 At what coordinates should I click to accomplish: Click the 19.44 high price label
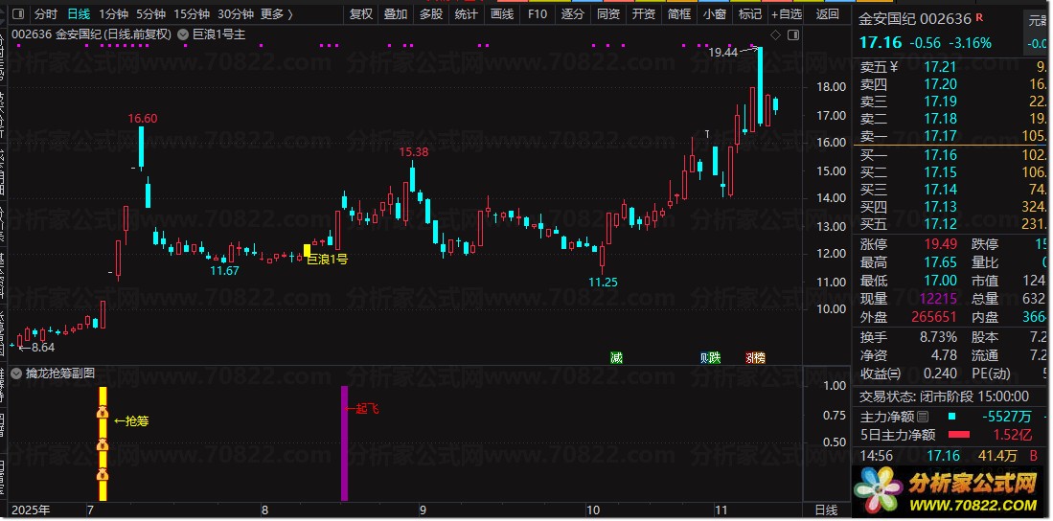click(x=722, y=53)
